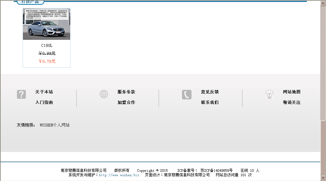Viewport: 326px width, 181px height.
Task: Click the telephone icon in footer
Action: [x=187, y=95]
